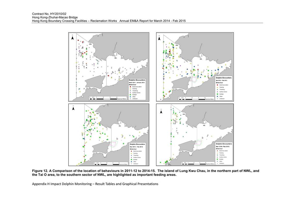Select "Hong Kong Boundary Crossing Facilities – Reclamation Works"
Image resolution: width=286 pixels, height=202 pixels.
pos(74,21)
